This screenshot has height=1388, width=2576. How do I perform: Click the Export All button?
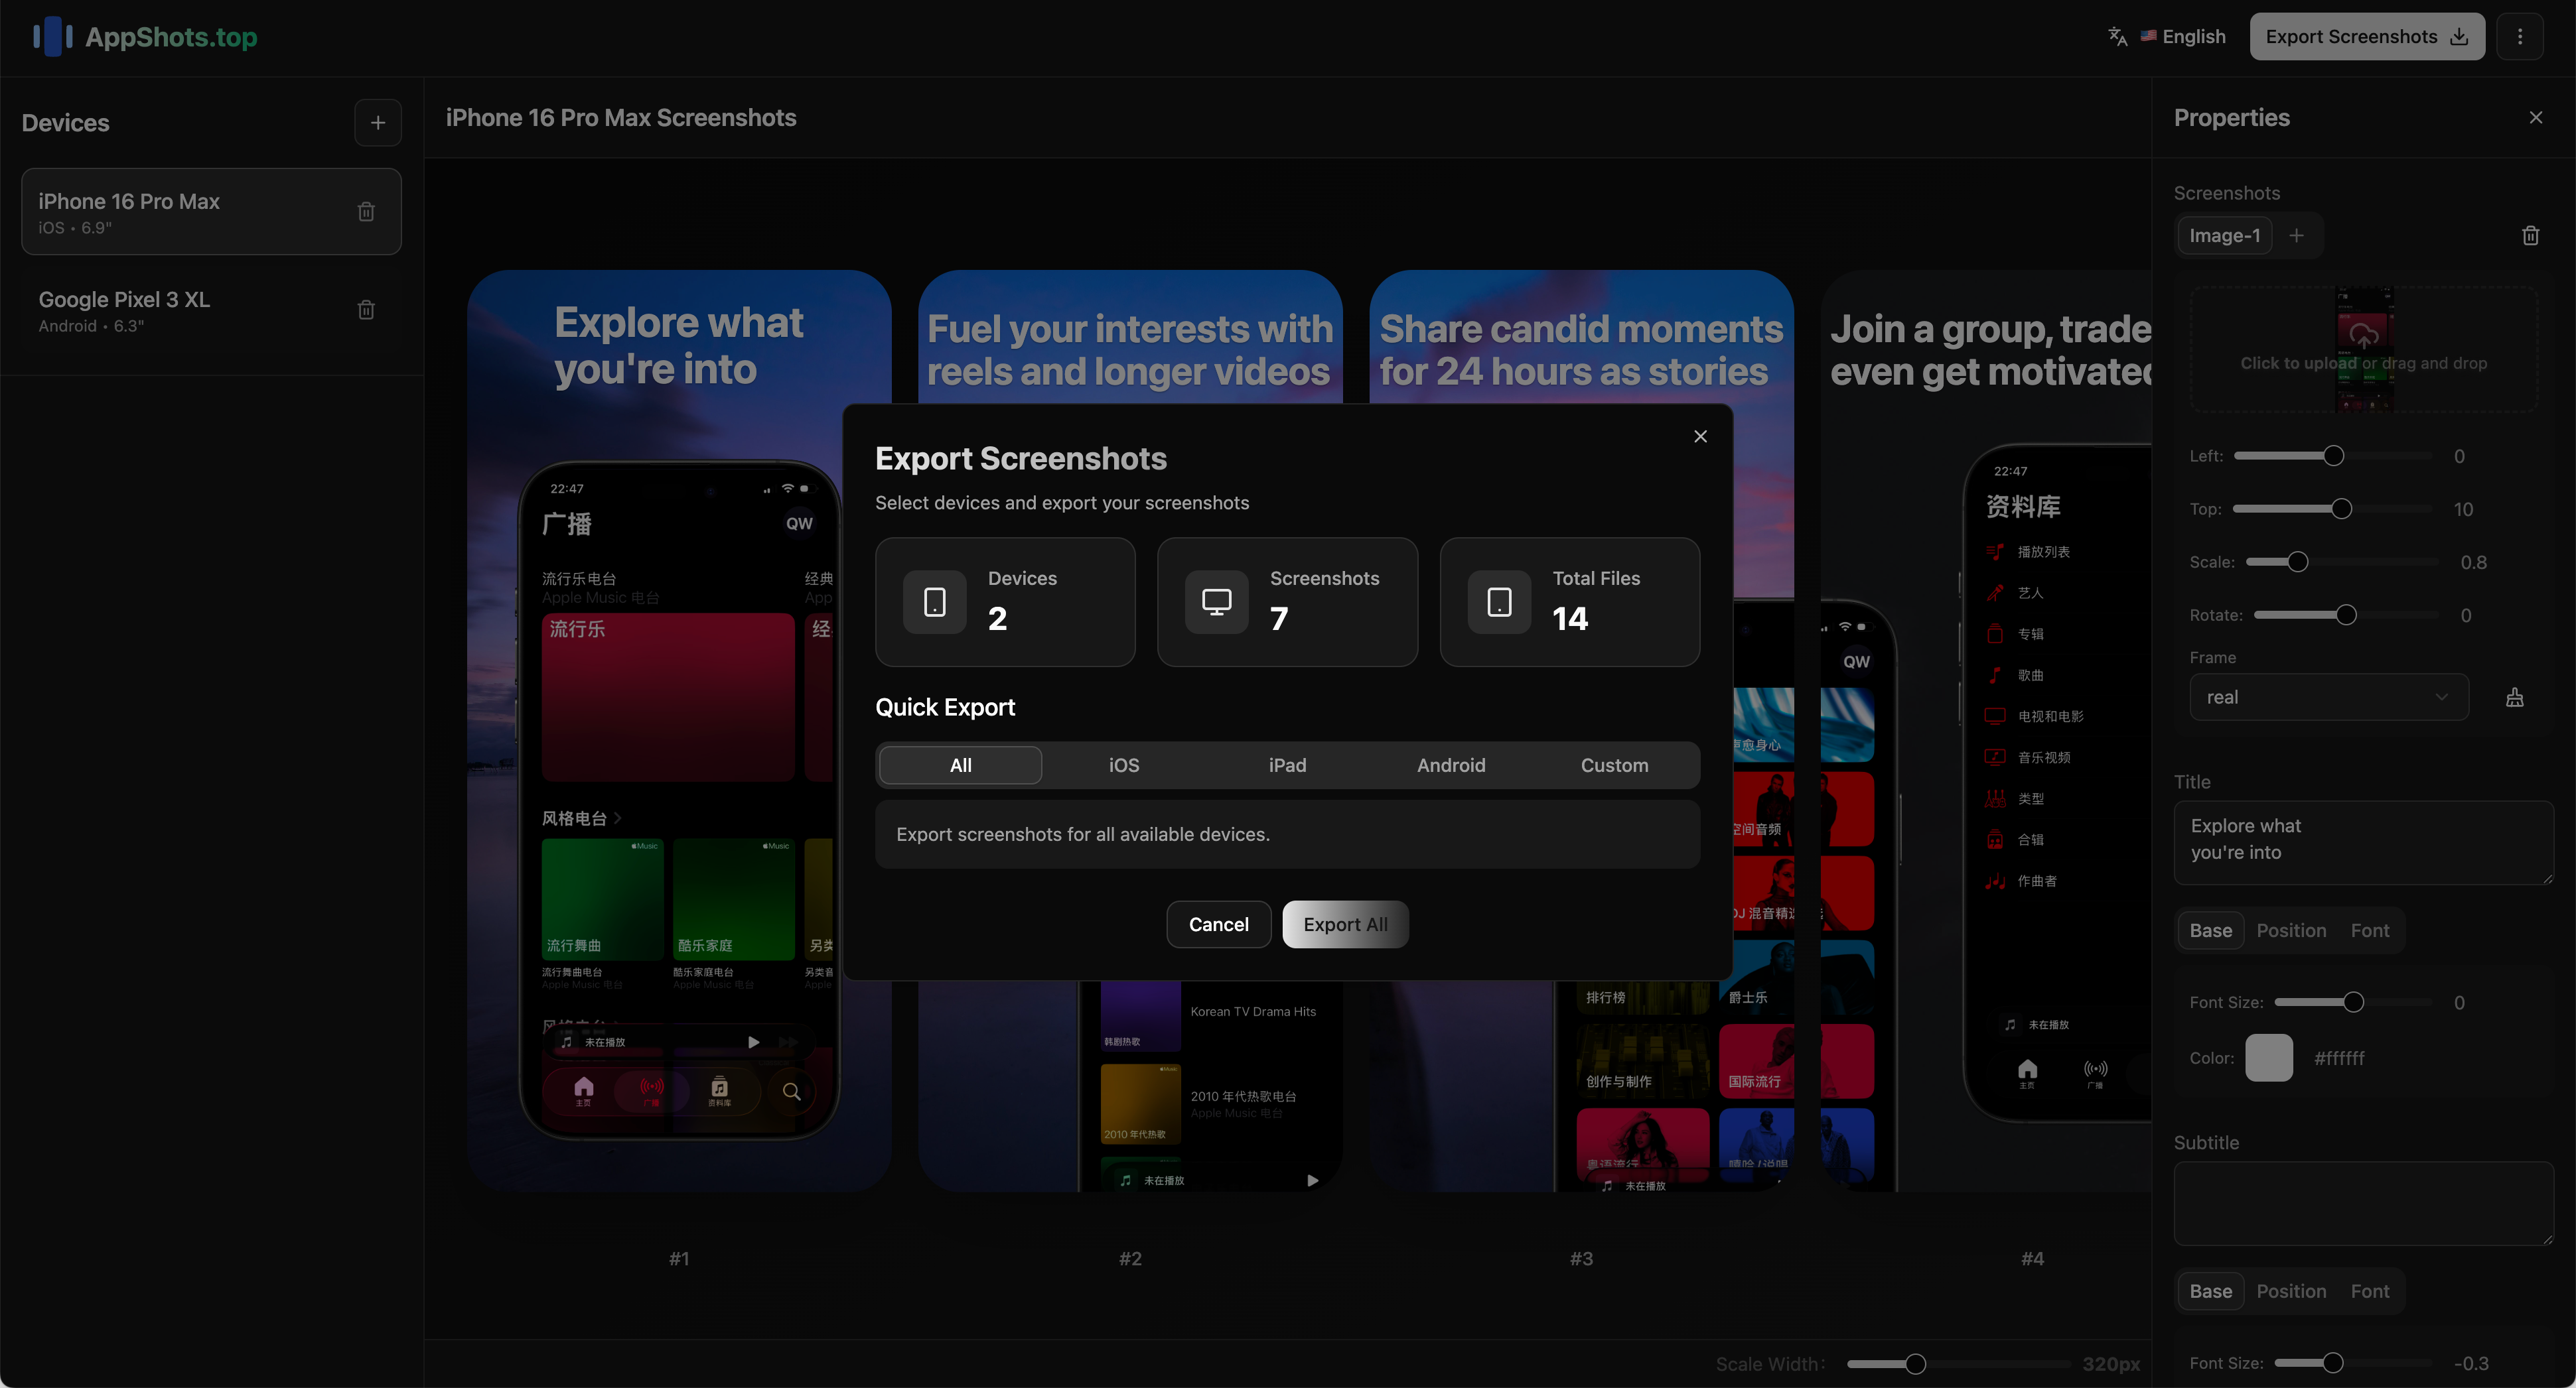[1345, 924]
